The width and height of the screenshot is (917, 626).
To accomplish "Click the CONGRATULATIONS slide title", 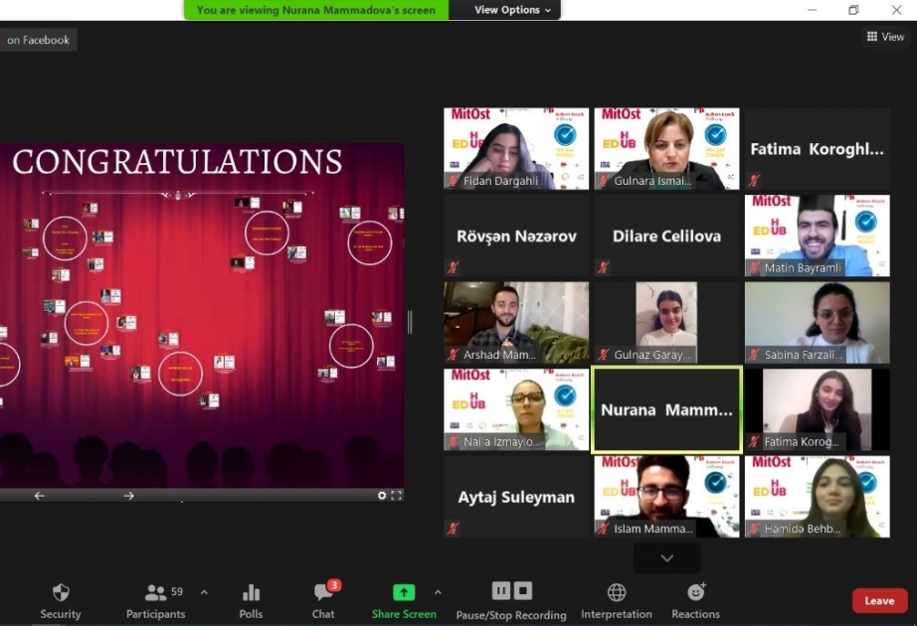I will tap(177, 162).
